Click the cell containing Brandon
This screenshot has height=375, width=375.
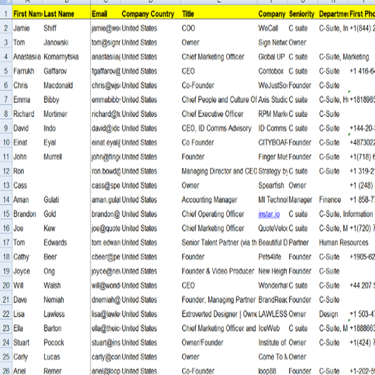(27, 214)
